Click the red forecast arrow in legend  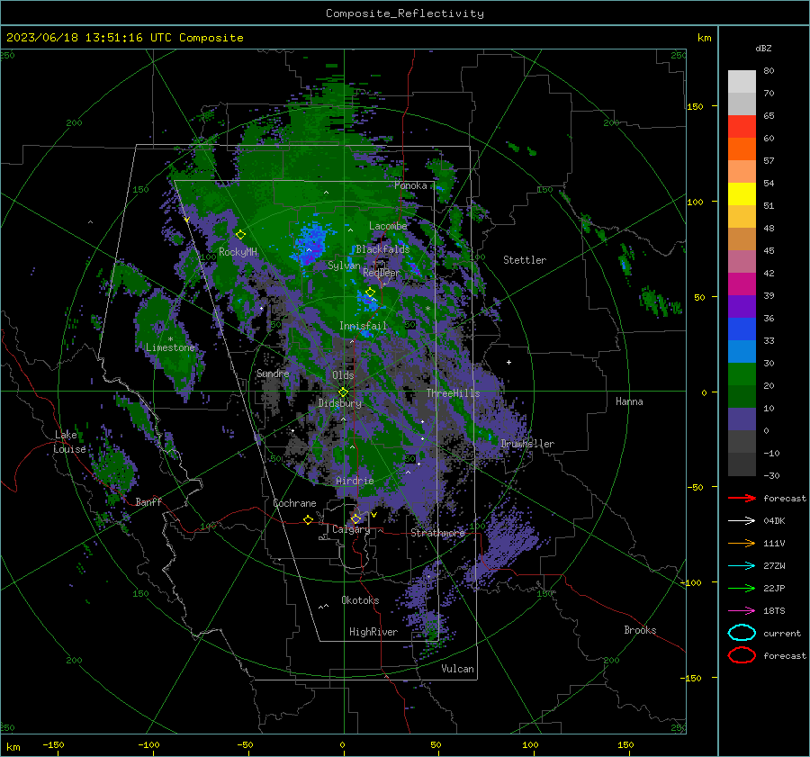click(742, 498)
